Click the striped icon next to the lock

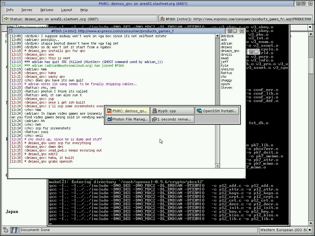(x=14, y=230)
